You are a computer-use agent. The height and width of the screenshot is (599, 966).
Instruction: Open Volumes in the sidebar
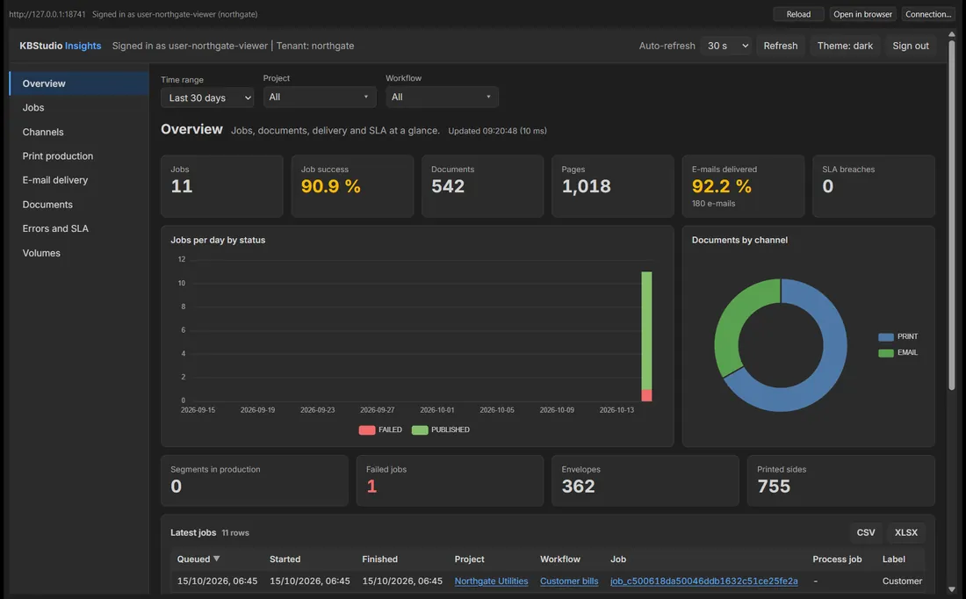pyautogui.click(x=79, y=253)
